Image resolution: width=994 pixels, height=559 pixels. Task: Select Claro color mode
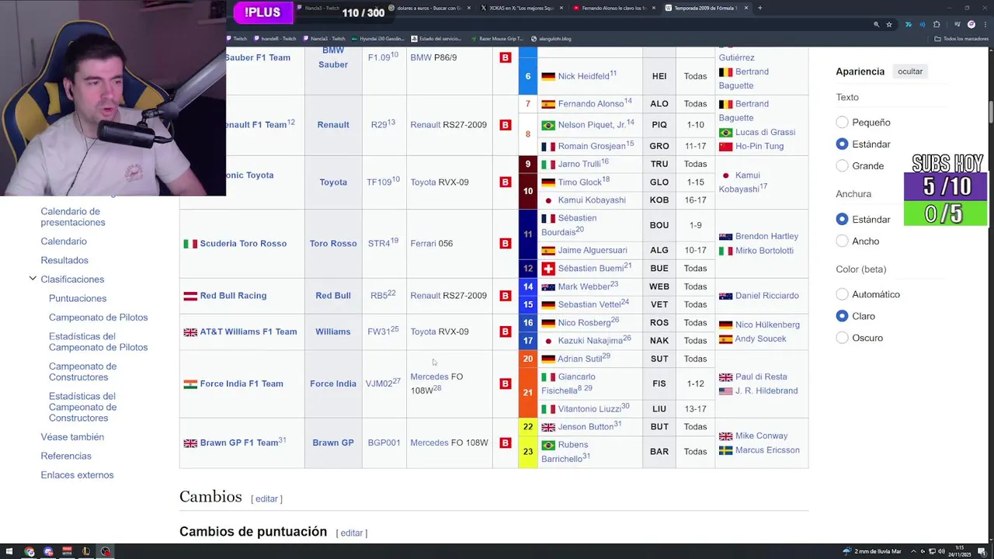[x=843, y=316]
